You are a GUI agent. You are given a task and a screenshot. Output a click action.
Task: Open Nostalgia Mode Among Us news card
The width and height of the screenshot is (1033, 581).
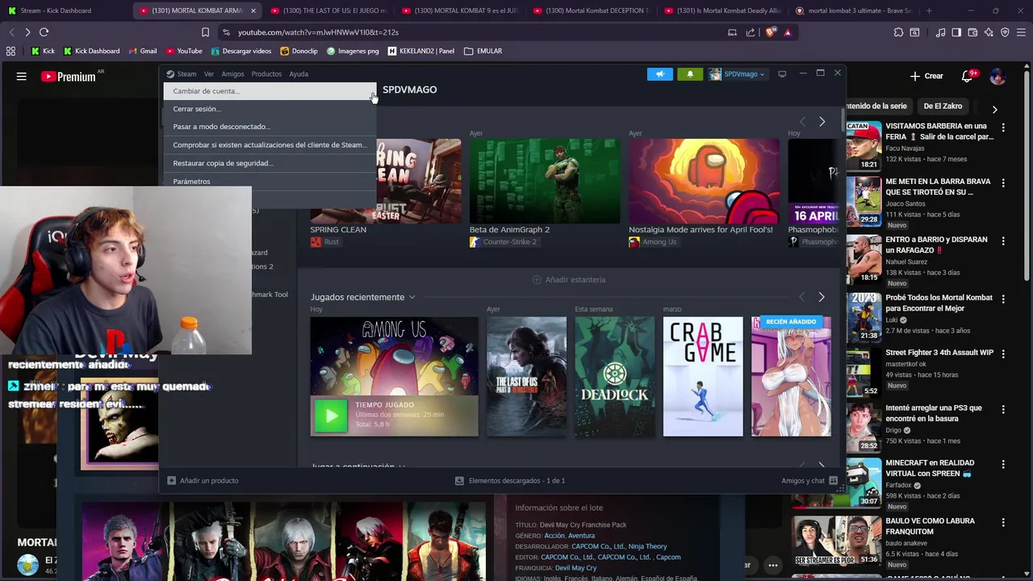coord(705,181)
